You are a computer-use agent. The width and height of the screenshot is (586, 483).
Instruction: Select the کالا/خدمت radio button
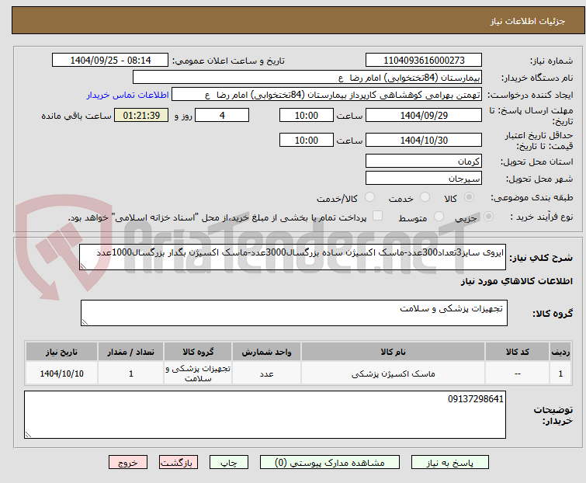point(369,197)
